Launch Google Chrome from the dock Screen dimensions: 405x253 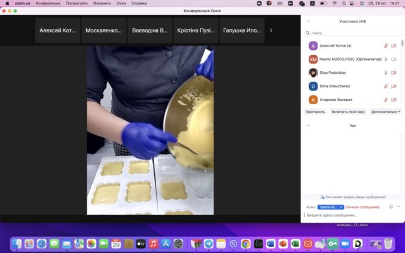[246, 244]
